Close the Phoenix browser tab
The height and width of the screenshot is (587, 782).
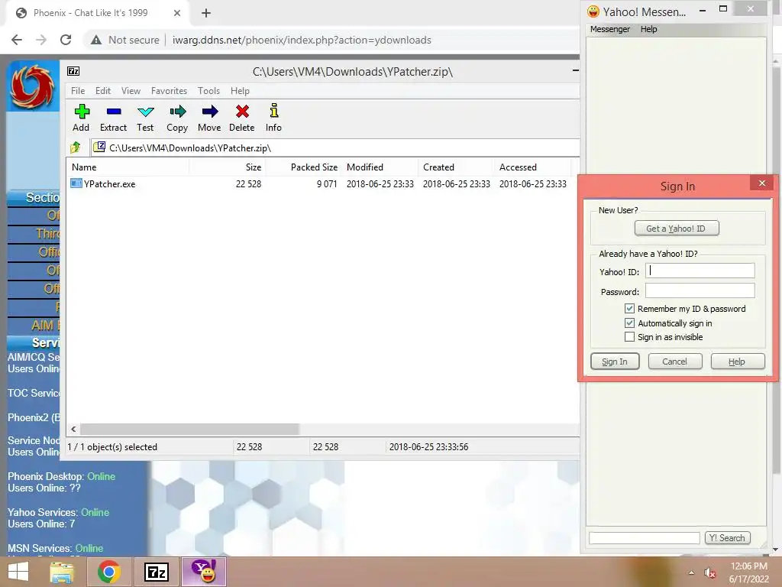[x=177, y=13]
